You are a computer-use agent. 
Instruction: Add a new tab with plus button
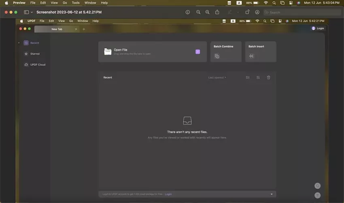point(84,29)
